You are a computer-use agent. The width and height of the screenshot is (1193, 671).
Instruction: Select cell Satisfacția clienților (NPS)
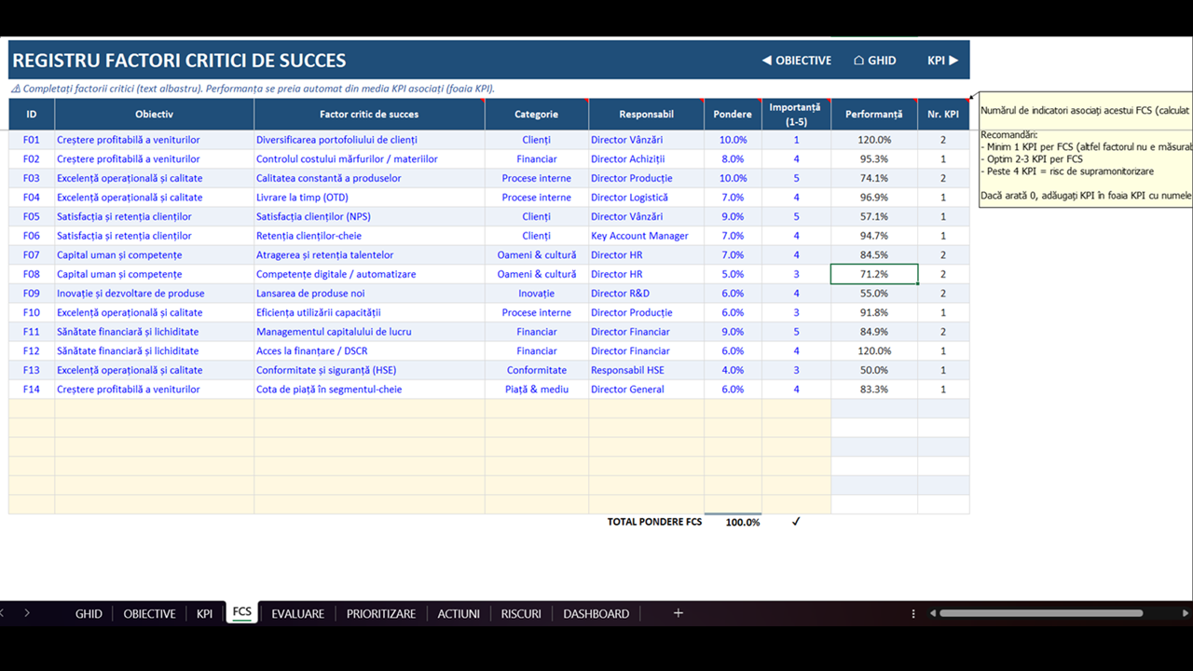[x=369, y=216]
